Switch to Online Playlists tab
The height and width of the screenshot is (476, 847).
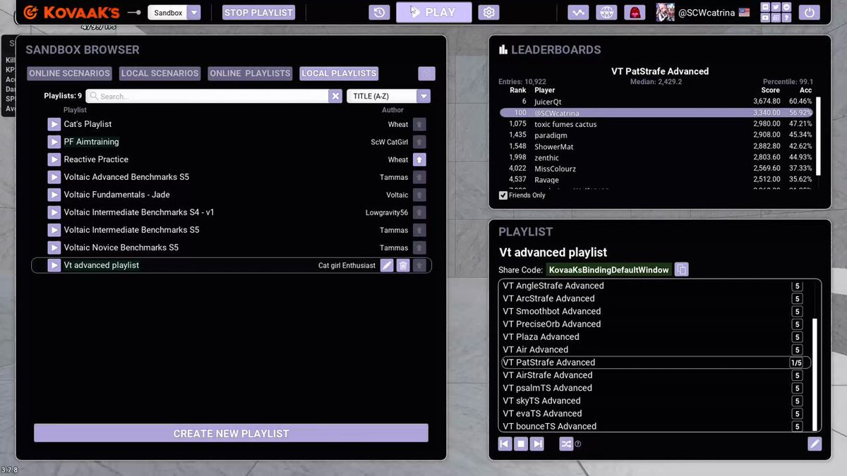point(250,73)
